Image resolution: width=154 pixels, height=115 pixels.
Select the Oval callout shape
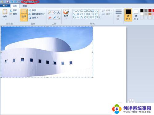coord(93,17)
